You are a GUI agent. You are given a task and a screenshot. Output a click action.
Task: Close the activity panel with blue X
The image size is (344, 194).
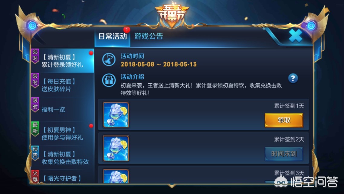click(295, 36)
